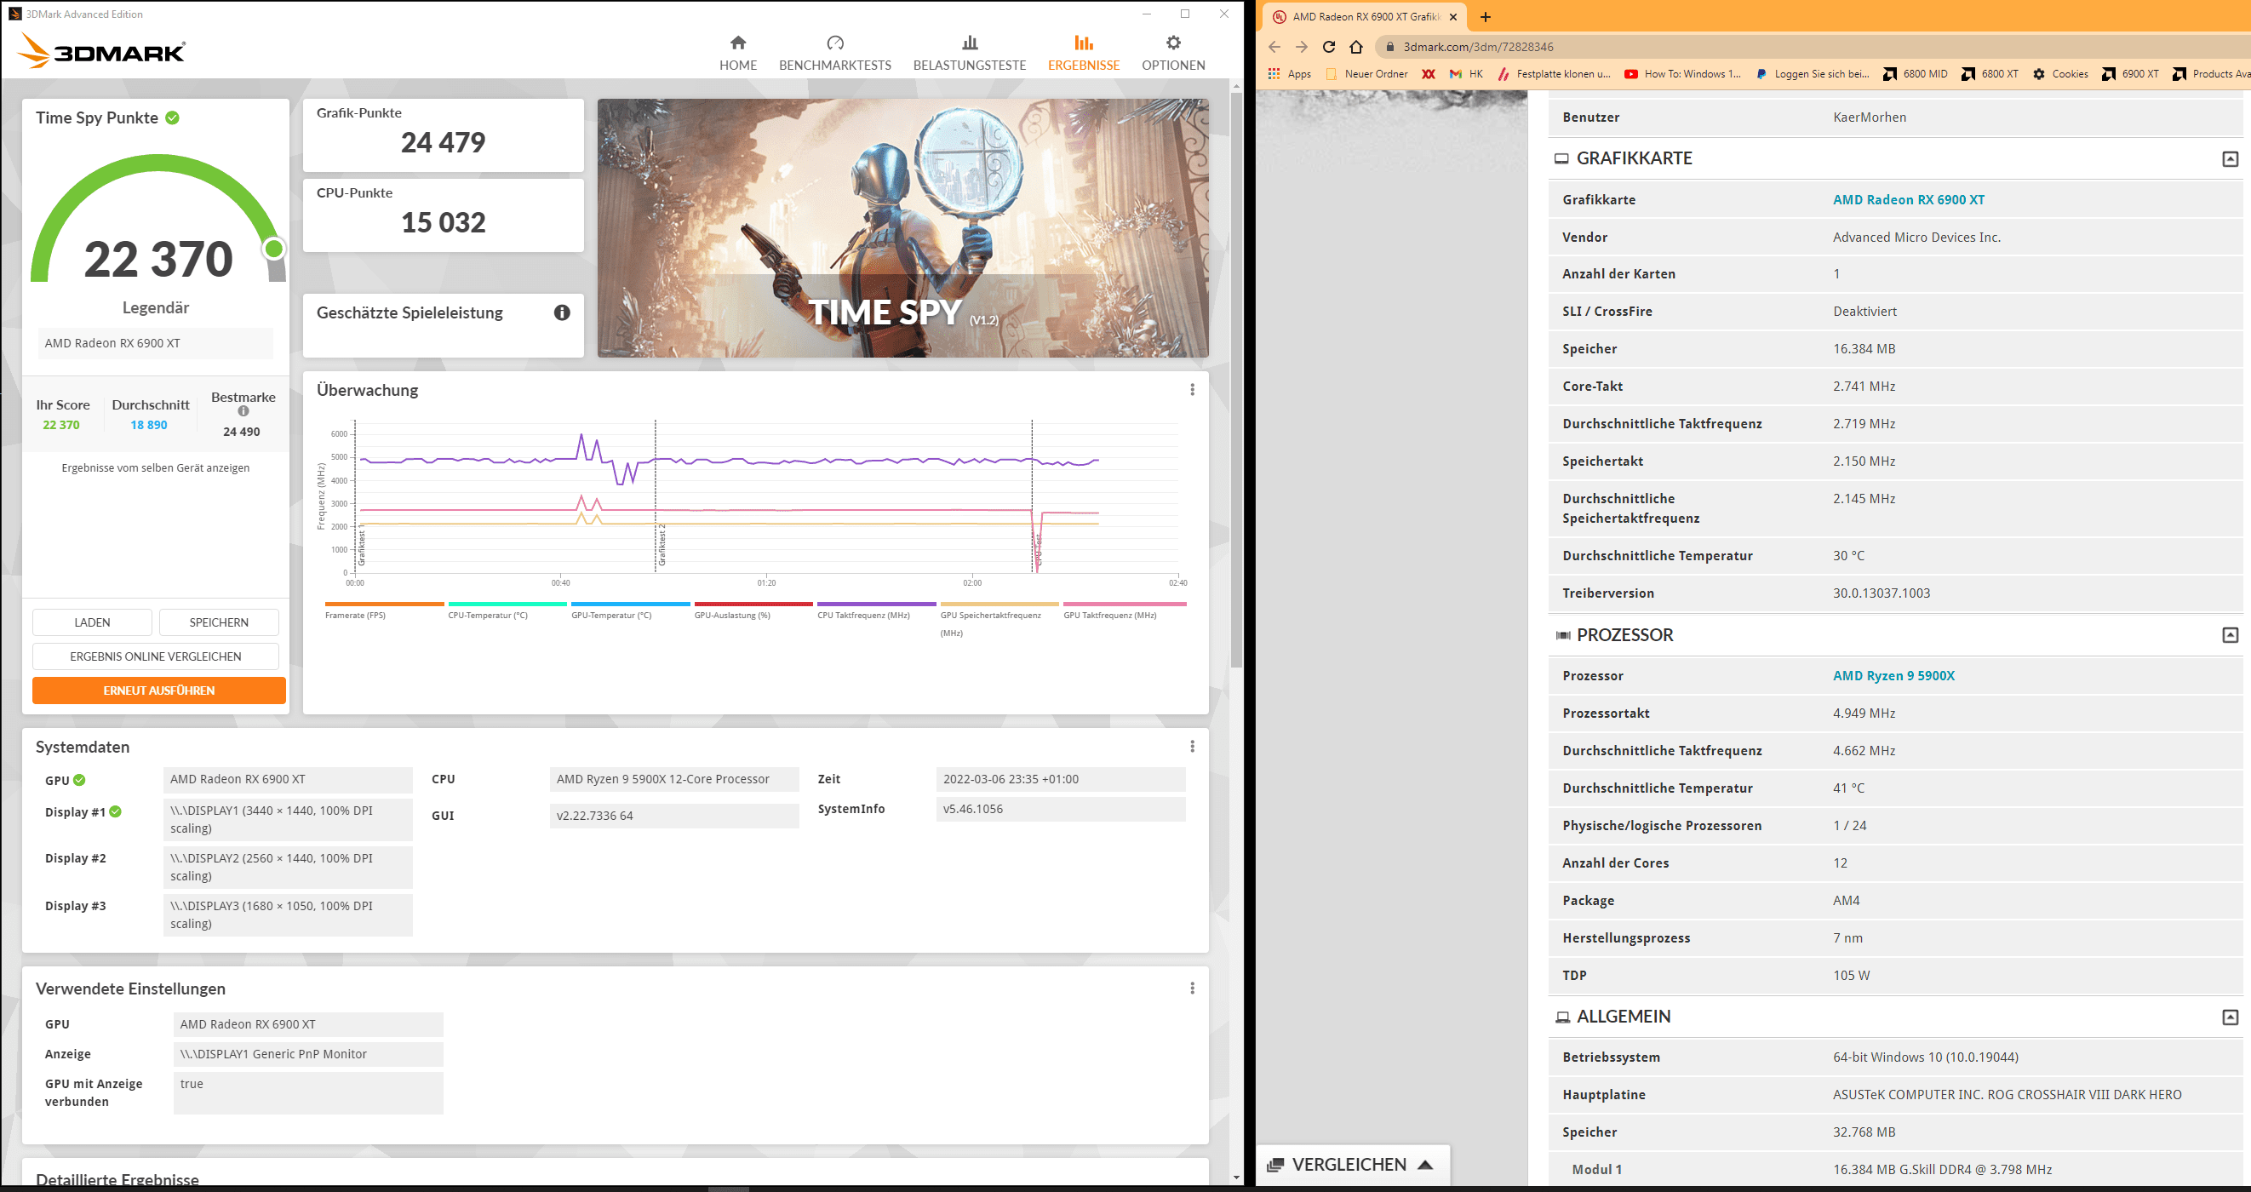
Task: Click green validation check beside Time Spy Punkte
Action: tap(173, 118)
